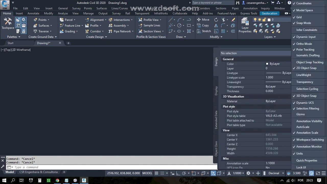The height and width of the screenshot is (184, 327).
Task: Click the Move tool button
Action: click(x=203, y=20)
